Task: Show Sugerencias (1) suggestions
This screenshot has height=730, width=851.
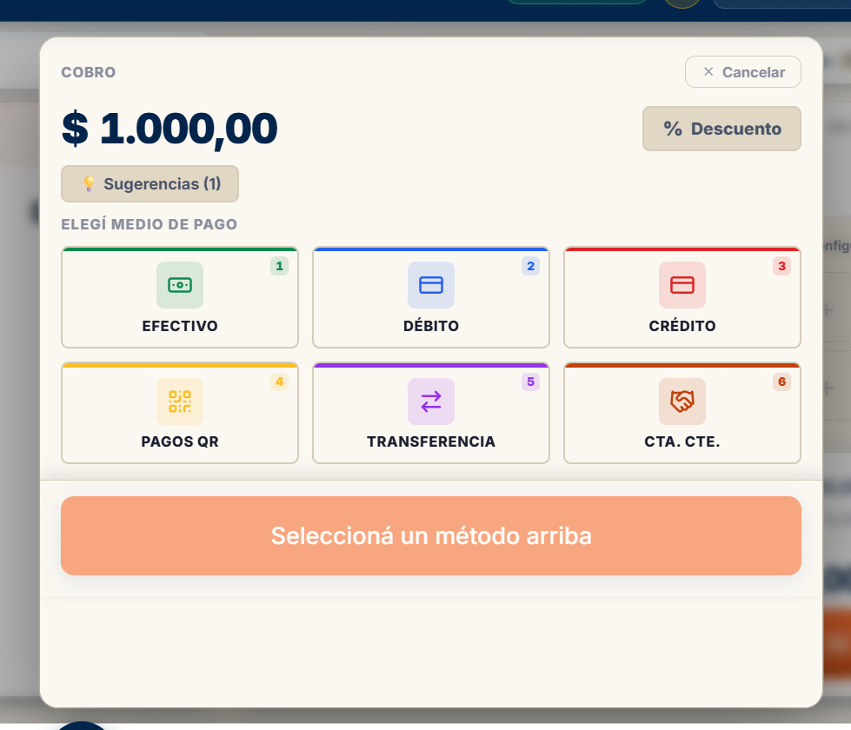Action: [150, 184]
